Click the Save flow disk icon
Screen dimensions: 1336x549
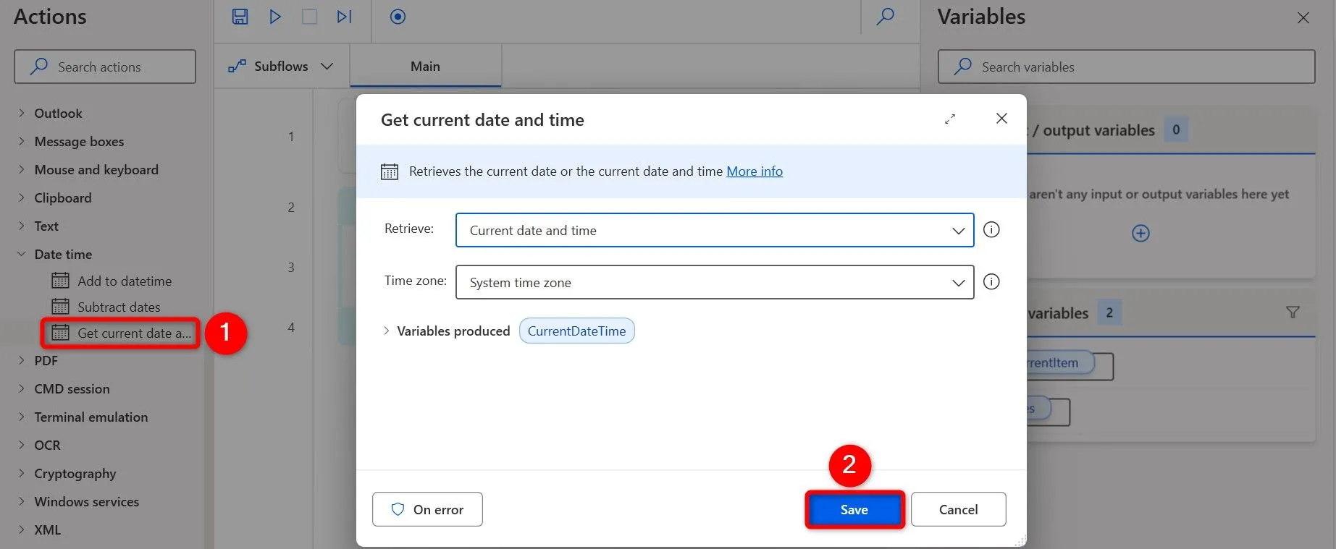240,17
